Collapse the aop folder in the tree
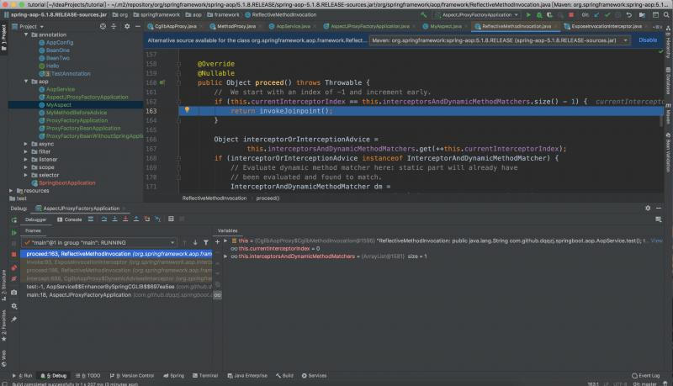The width and height of the screenshot is (673, 386). tap(26, 82)
